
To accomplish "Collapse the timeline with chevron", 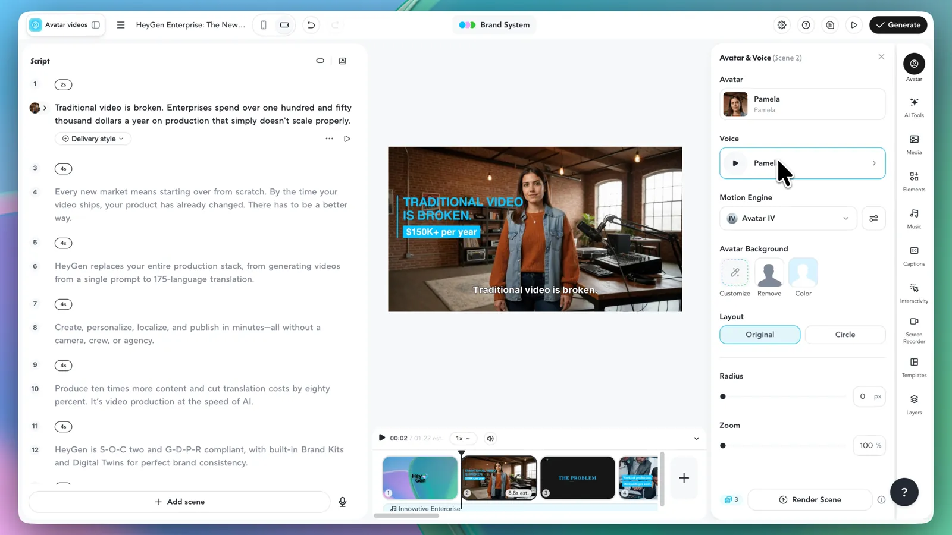I will click(x=696, y=439).
